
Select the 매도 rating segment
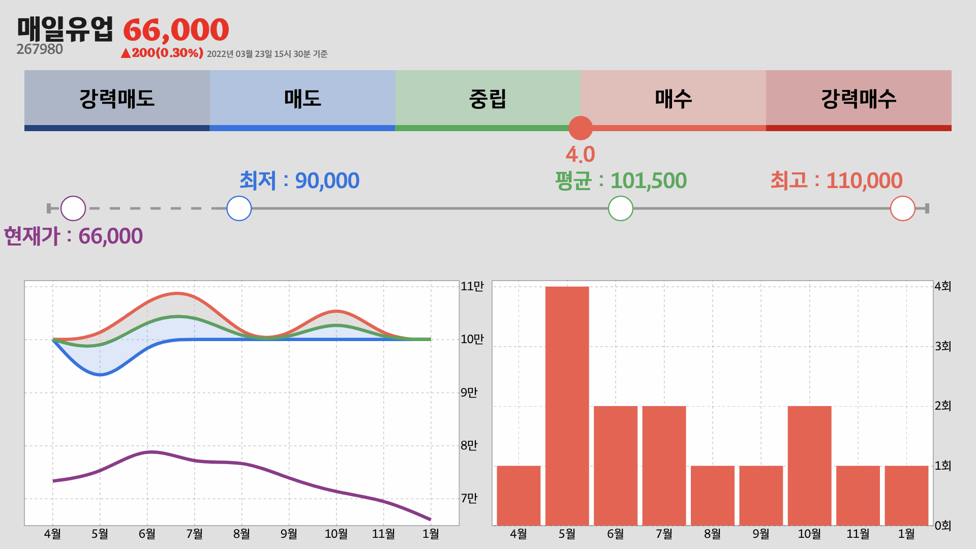pyautogui.click(x=302, y=100)
